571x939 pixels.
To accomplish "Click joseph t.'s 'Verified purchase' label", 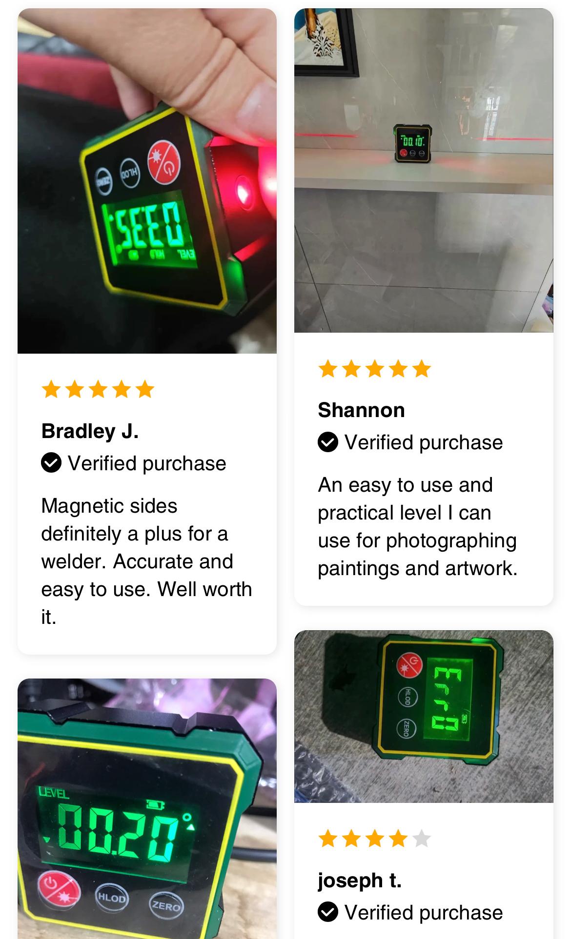I will pyautogui.click(x=424, y=913).
